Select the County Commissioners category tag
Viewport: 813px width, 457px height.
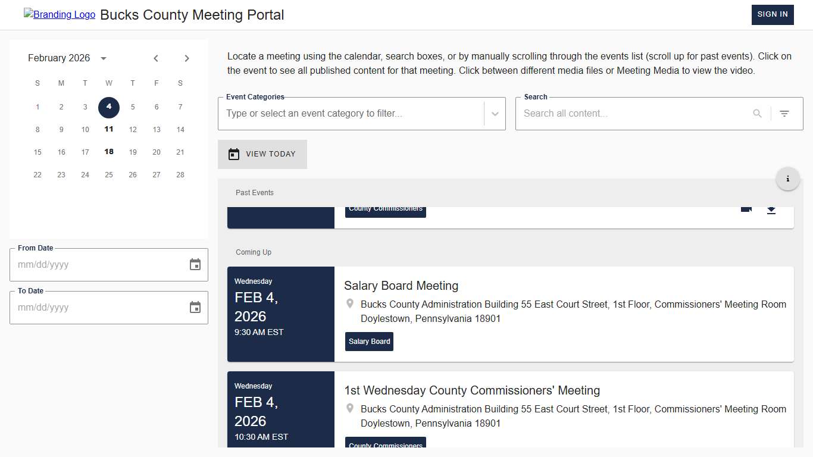(385, 208)
